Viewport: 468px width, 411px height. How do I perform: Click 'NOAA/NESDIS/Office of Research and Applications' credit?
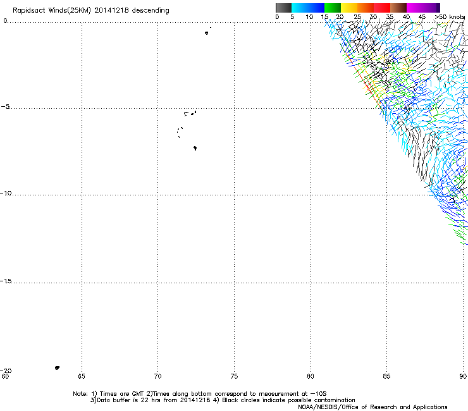click(373, 407)
